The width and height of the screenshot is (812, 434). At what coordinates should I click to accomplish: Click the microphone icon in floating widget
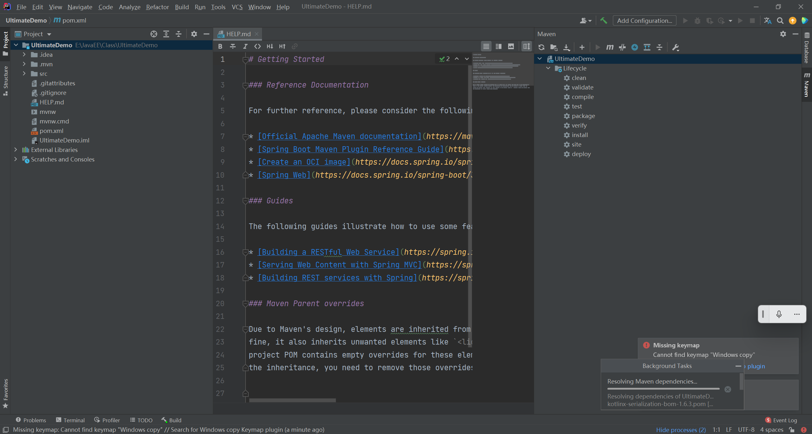779,314
